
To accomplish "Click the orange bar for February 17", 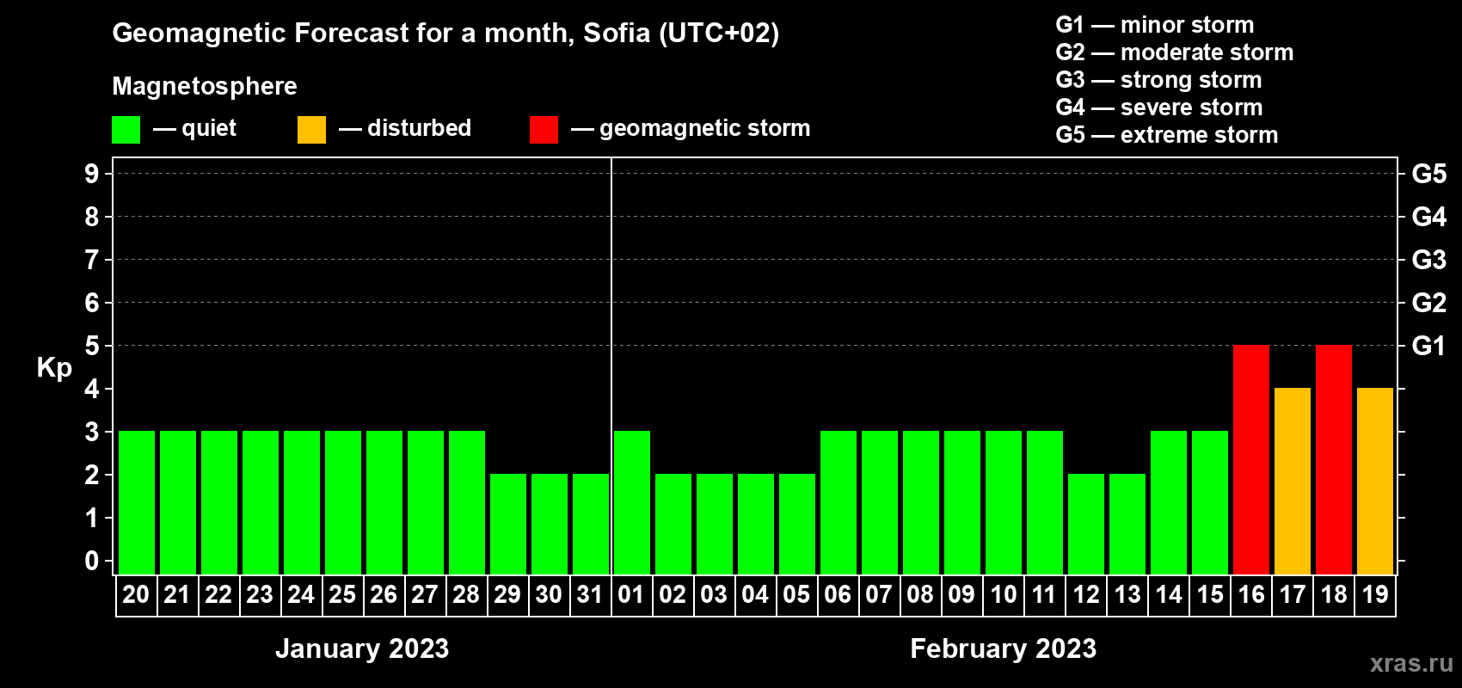I will pos(1293,482).
